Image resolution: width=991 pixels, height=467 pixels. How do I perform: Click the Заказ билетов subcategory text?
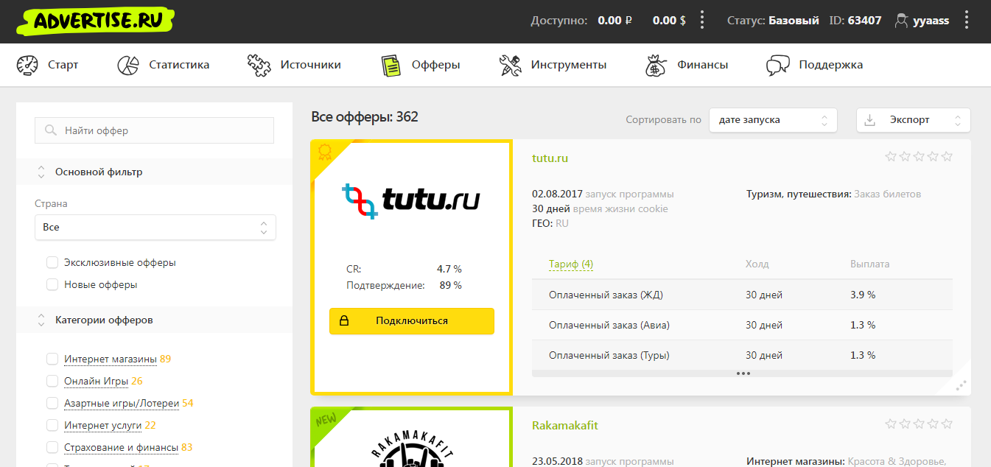[887, 194]
